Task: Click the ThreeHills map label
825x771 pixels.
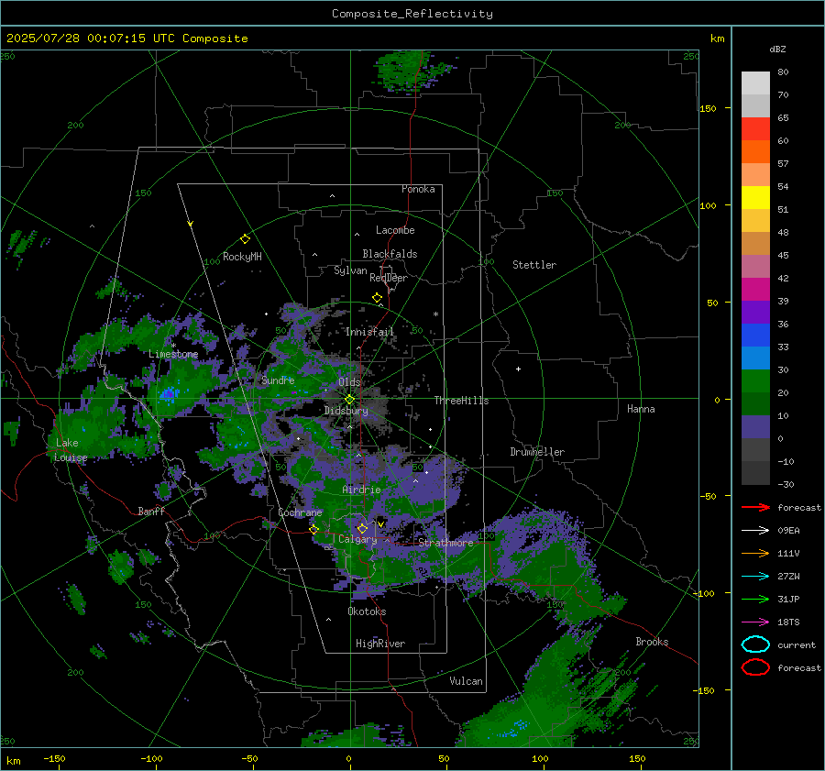Action: [x=461, y=401]
